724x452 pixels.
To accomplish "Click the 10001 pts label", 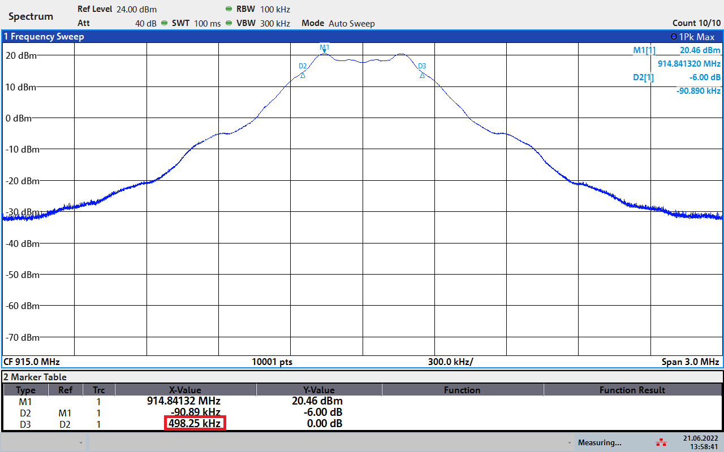I will [x=272, y=362].
